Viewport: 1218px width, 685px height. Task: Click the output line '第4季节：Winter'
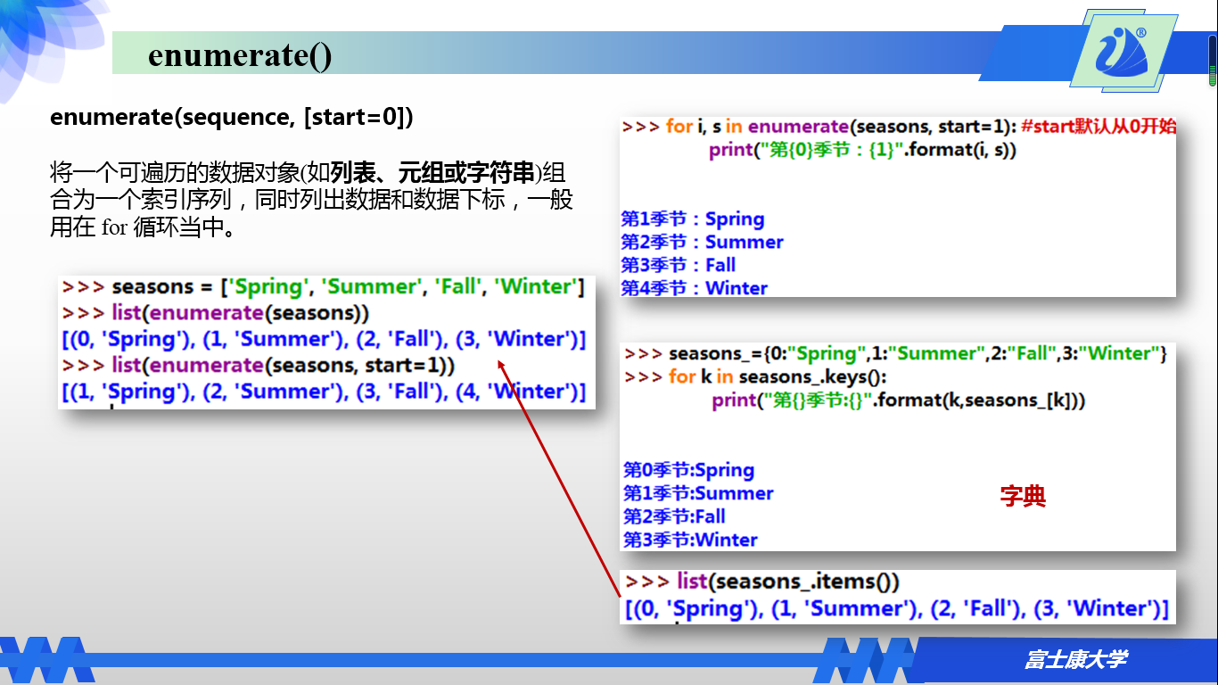click(x=695, y=288)
